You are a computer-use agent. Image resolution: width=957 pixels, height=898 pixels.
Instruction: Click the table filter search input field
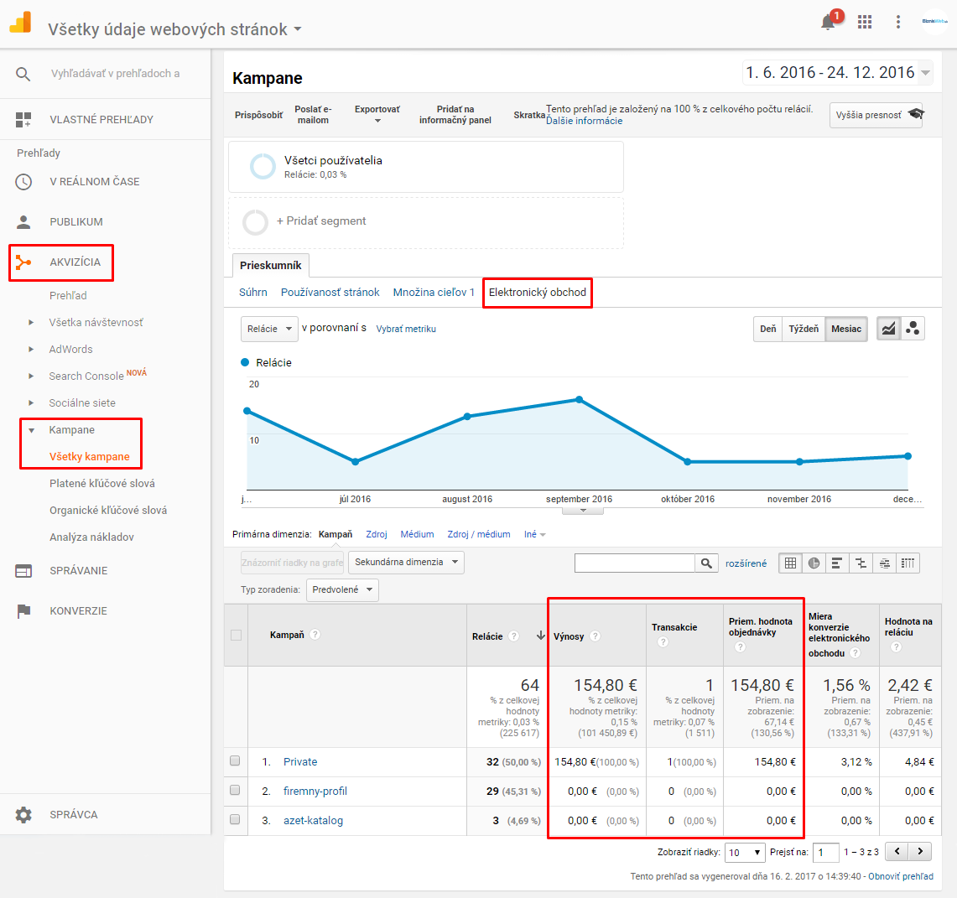pyautogui.click(x=634, y=563)
